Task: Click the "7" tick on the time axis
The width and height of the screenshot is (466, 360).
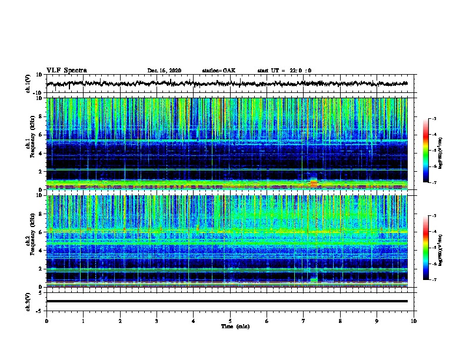Action: pos(304,321)
